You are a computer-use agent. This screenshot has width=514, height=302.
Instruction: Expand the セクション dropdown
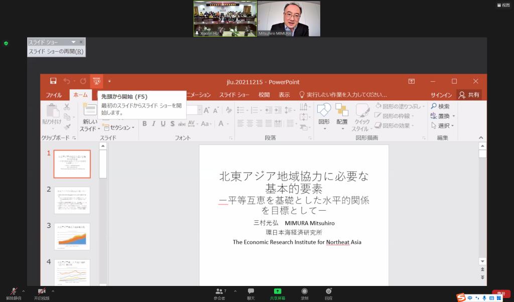[x=119, y=127]
